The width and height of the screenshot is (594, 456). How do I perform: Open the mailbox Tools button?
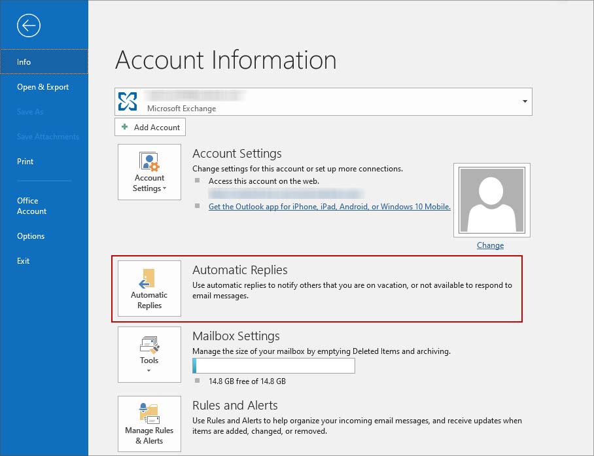coord(149,355)
